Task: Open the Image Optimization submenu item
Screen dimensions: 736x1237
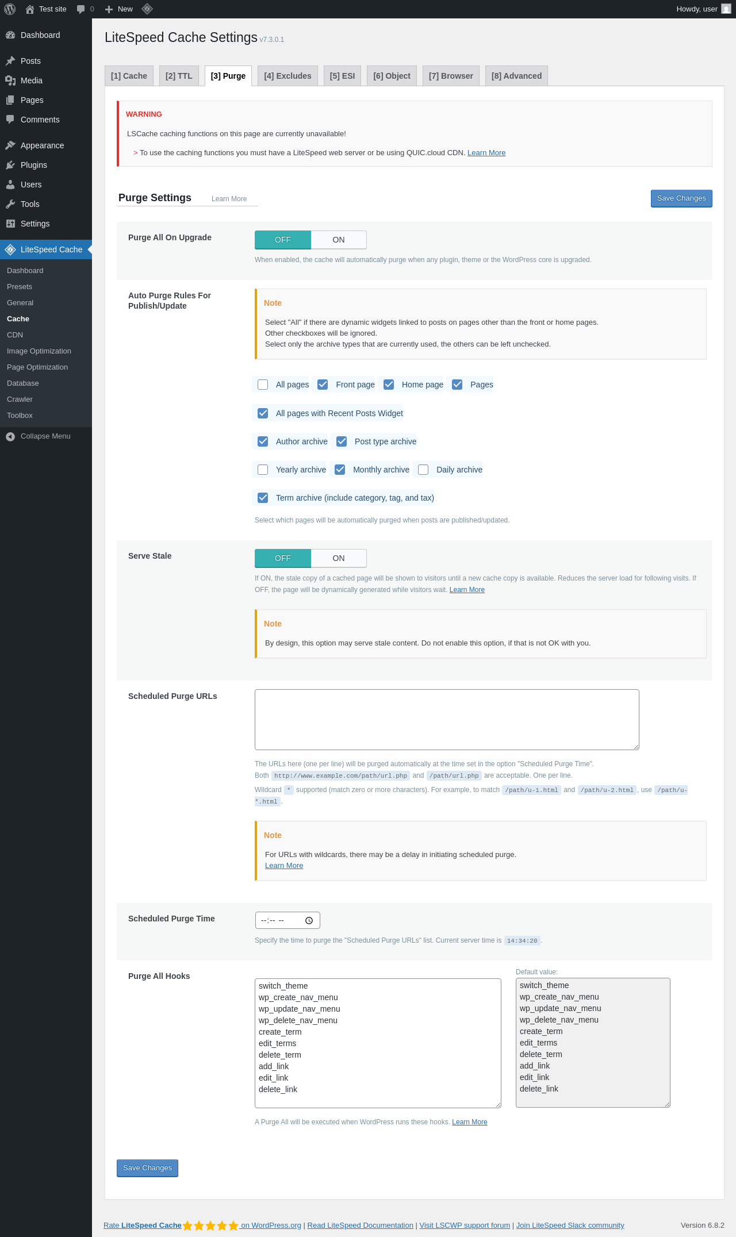Action: [39, 351]
